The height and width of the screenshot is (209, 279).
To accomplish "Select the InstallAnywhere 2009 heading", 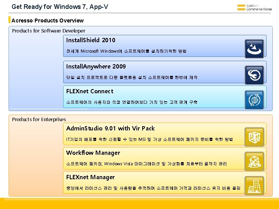I will pos(96,67).
